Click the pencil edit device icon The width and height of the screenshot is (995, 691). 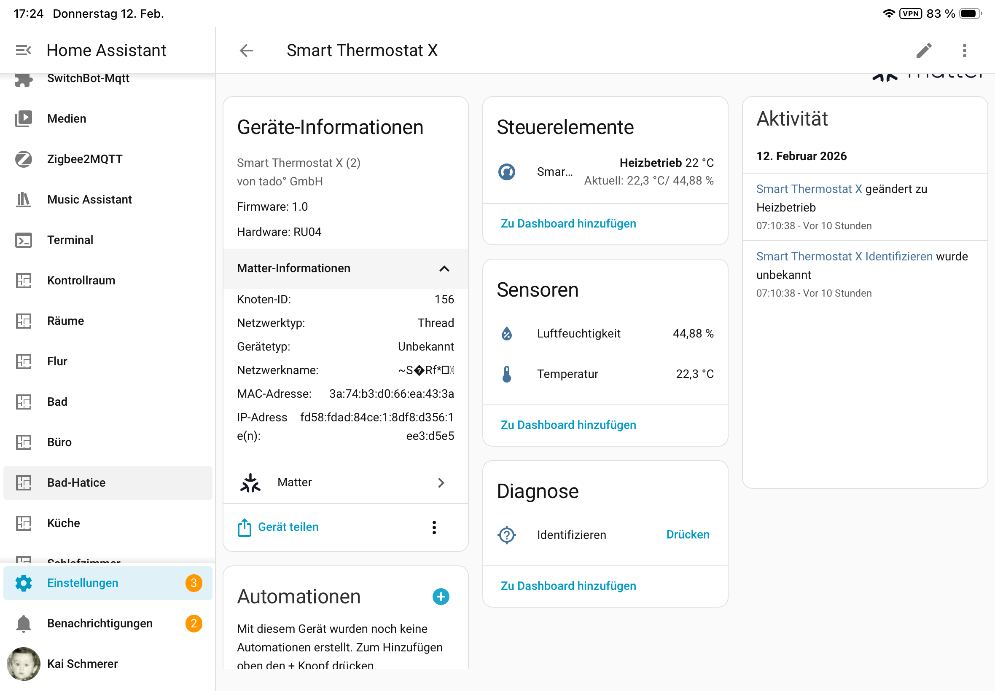point(923,50)
